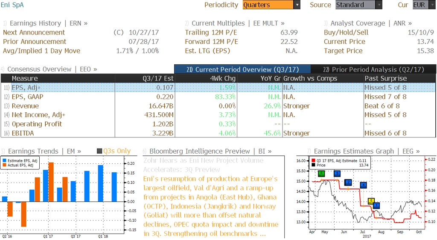Select the EBITDA measure row
Image resolution: width=437 pixels, height=240 pixels.
218,133
